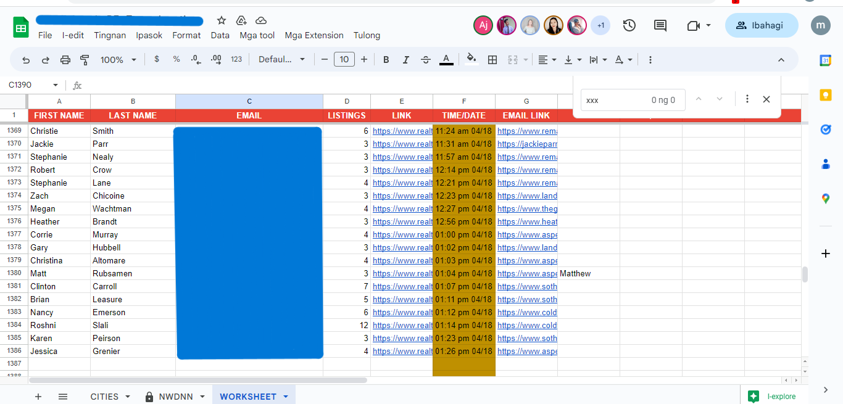Expand the WORKSHEET tab options arrow
This screenshot has width=843, height=404.
coord(286,397)
